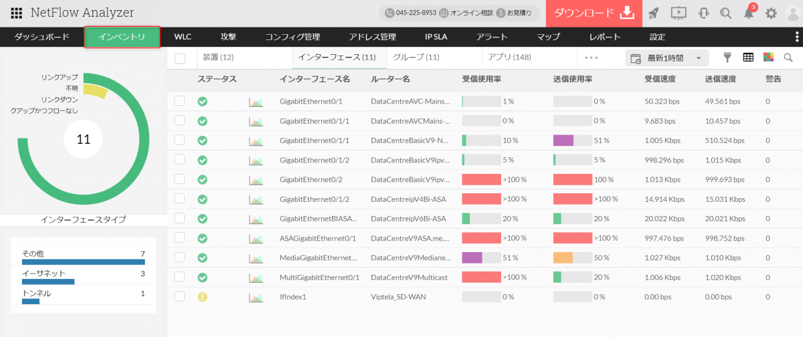Click the filter funnel icon
Image resolution: width=803 pixels, height=337 pixels.
[x=728, y=58]
